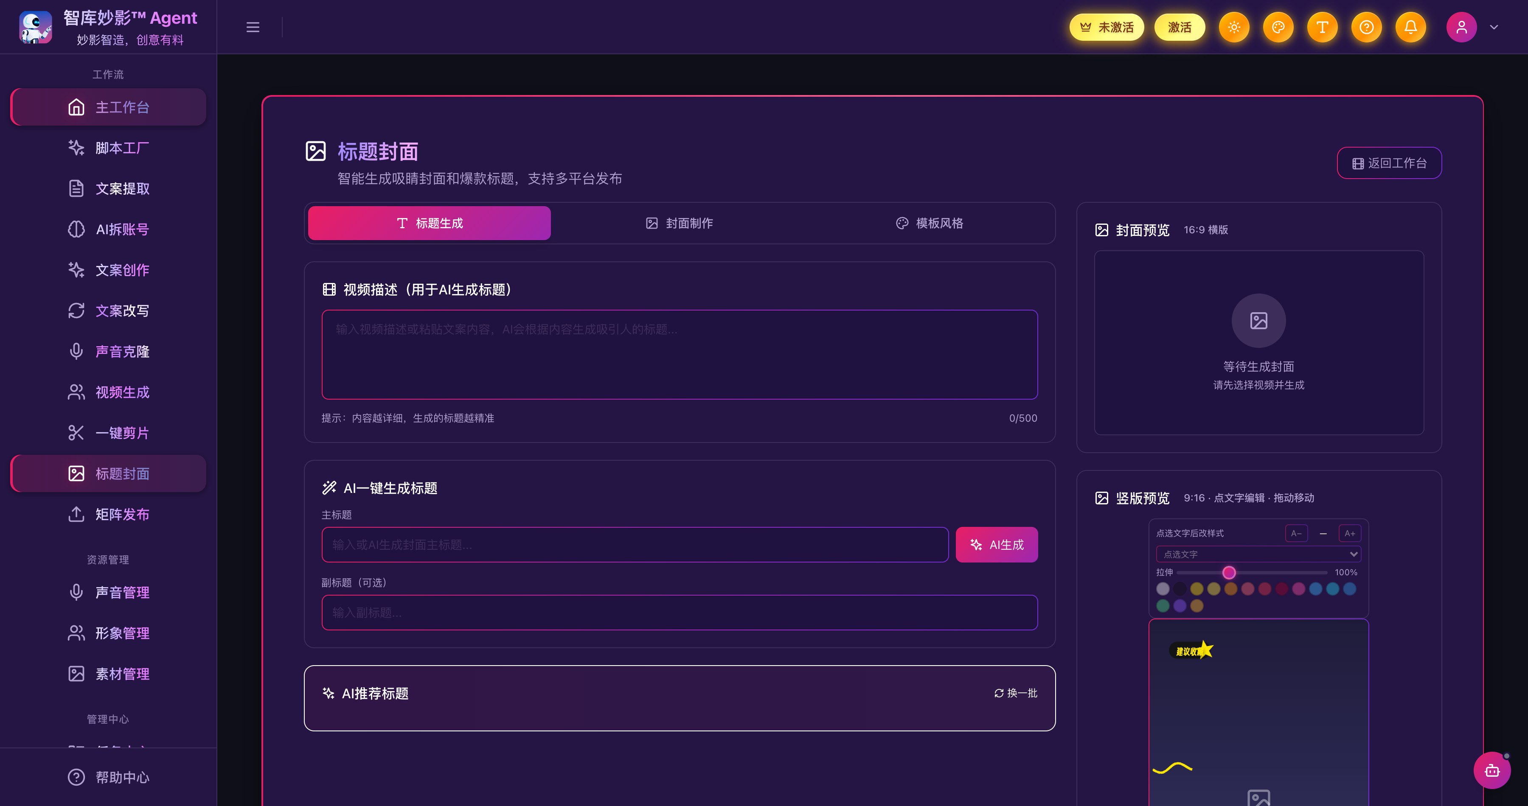Open 主工作台 in the sidebar
The image size is (1528, 806).
tap(109, 107)
